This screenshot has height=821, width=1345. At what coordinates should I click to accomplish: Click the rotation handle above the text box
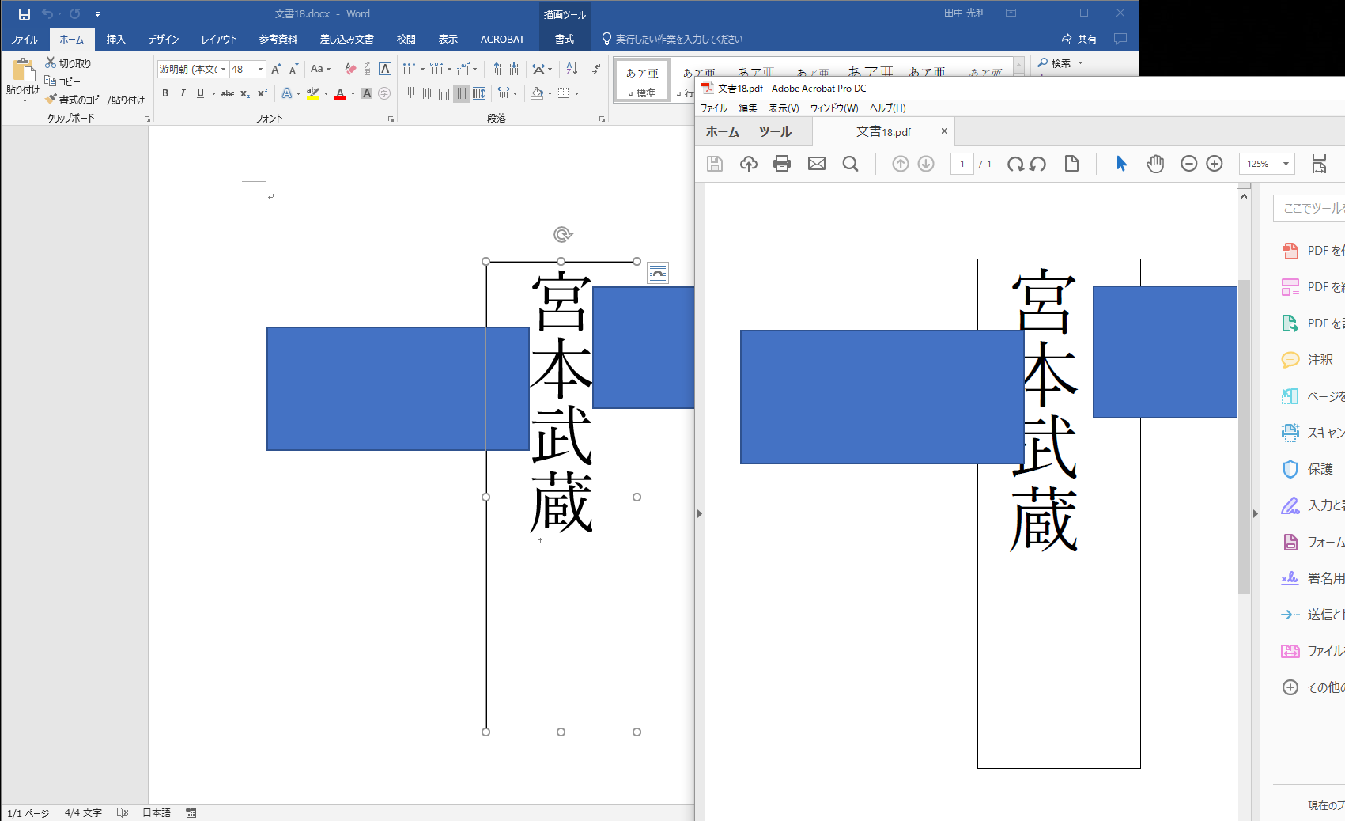click(562, 234)
